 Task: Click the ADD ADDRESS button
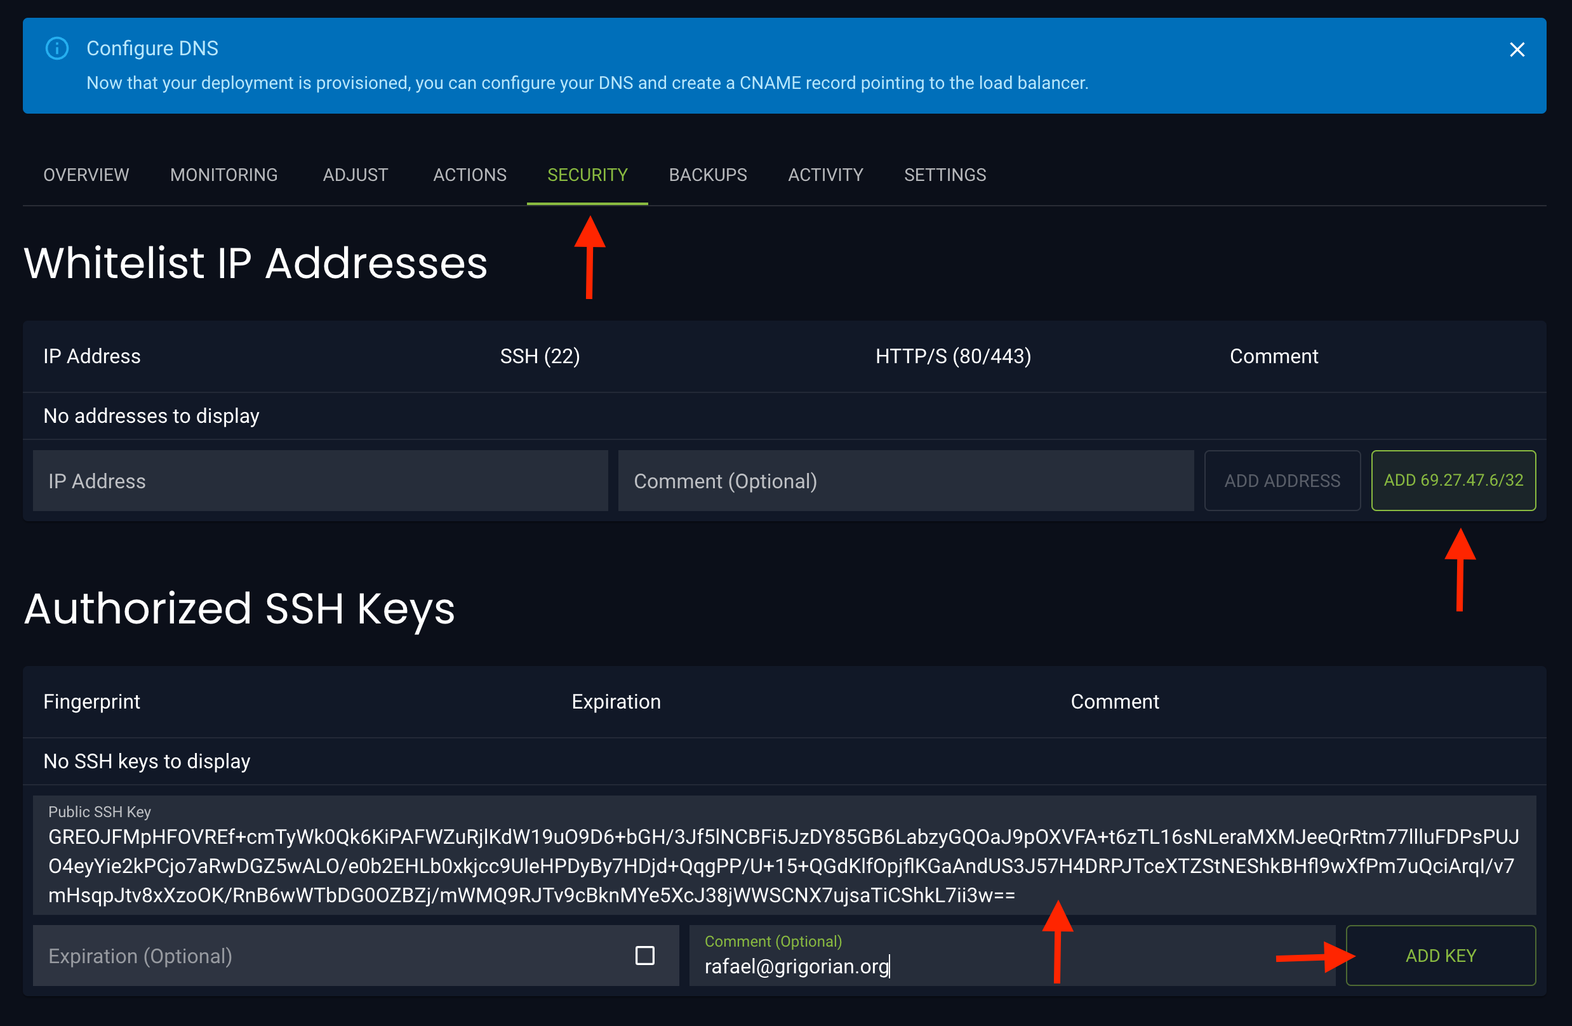(x=1282, y=480)
